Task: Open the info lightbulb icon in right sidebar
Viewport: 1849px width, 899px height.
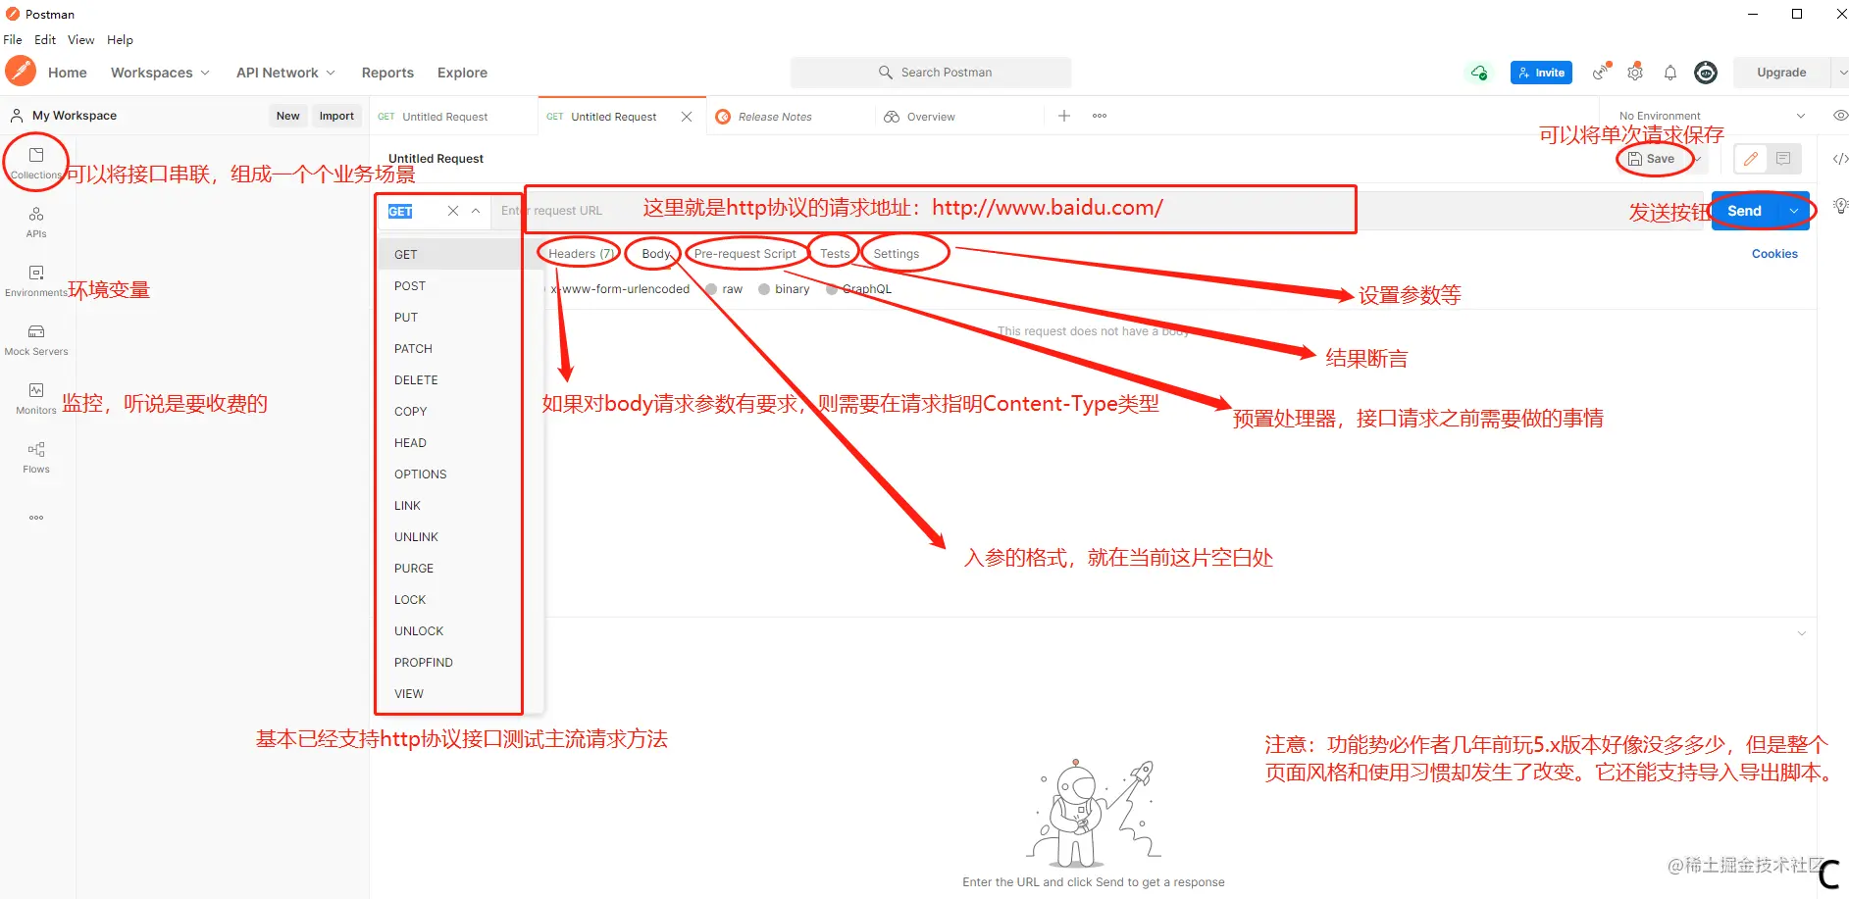Action: pyautogui.click(x=1840, y=206)
